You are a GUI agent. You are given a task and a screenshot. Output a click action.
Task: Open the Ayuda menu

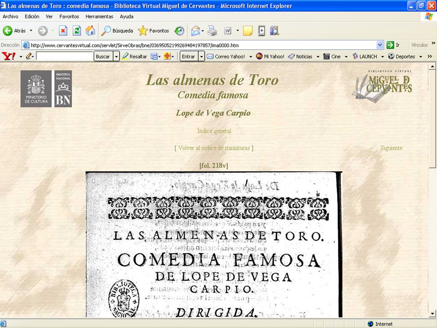click(x=127, y=16)
